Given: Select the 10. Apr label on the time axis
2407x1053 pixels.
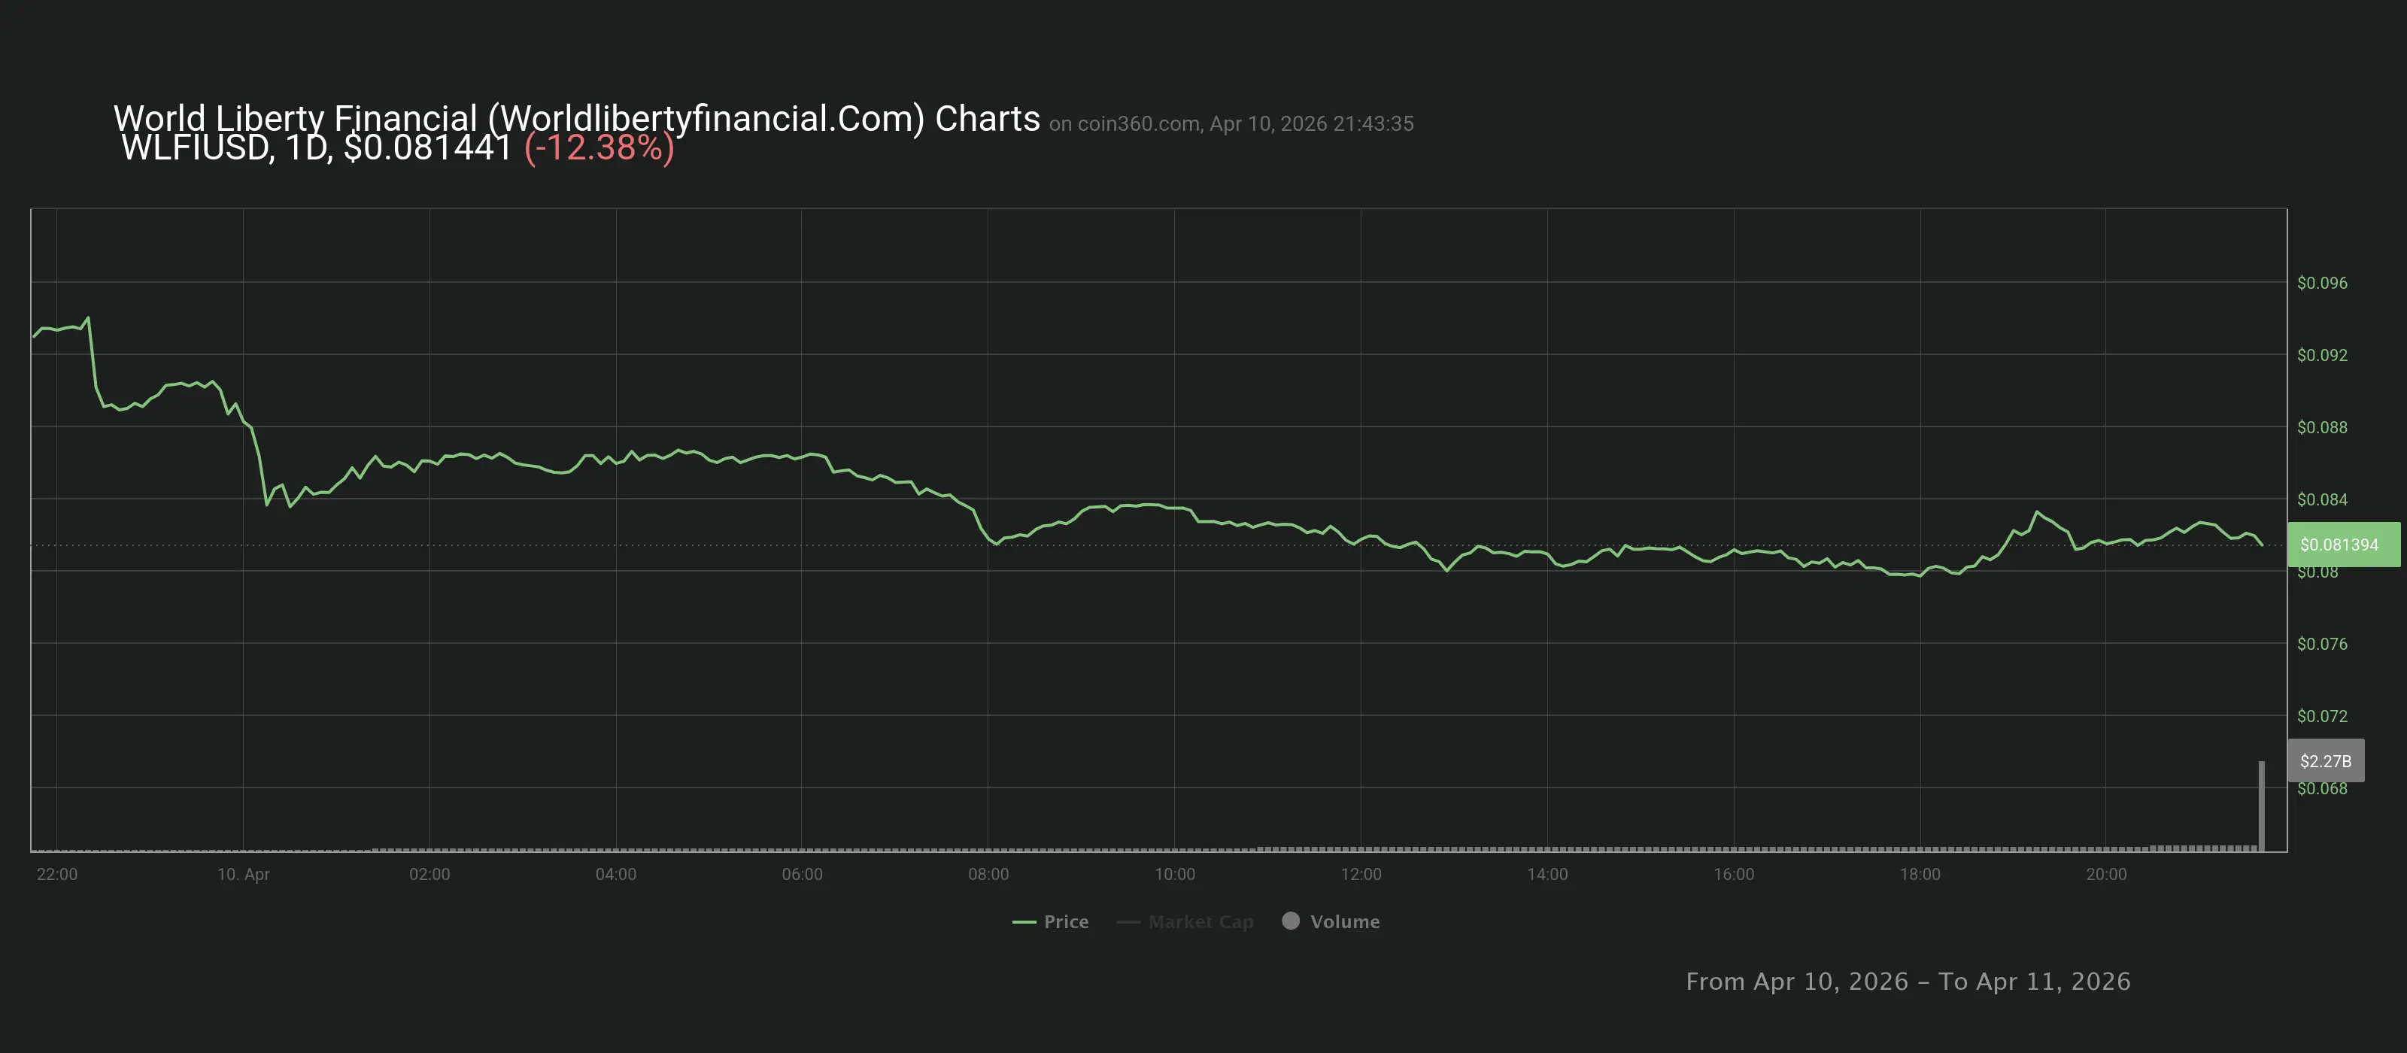Looking at the screenshot, I should click(x=244, y=875).
